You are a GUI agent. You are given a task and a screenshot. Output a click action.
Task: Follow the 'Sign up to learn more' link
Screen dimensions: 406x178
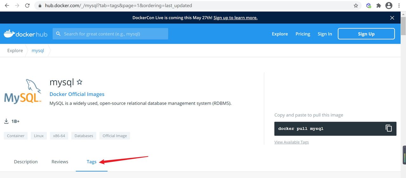point(235,18)
